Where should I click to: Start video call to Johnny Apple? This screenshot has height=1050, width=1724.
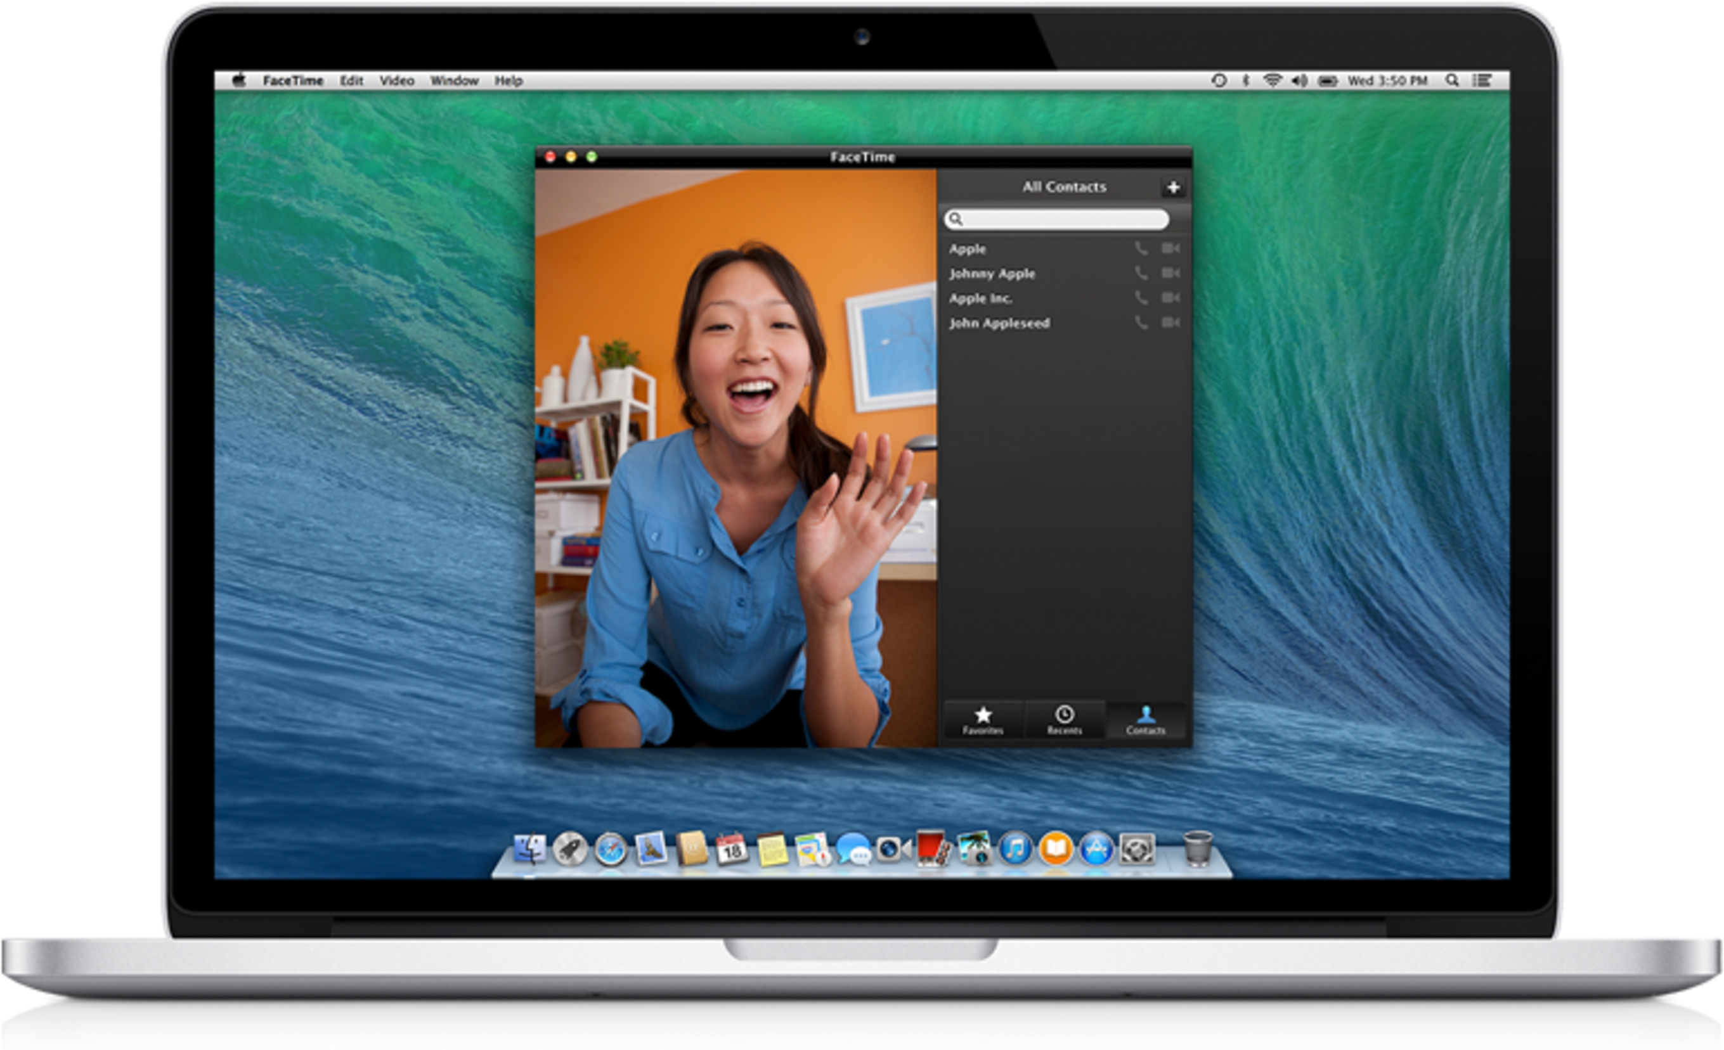tap(1170, 272)
